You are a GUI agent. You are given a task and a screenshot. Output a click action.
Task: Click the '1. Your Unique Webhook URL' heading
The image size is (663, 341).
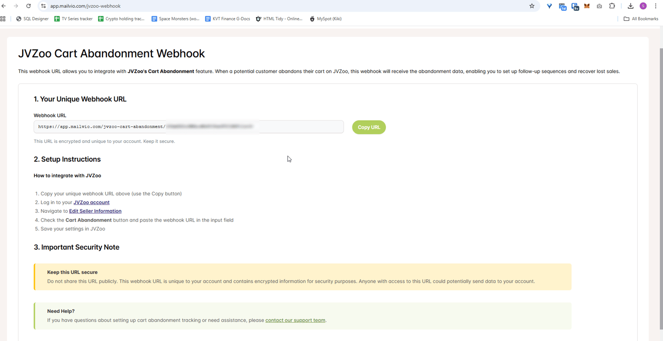coord(80,99)
